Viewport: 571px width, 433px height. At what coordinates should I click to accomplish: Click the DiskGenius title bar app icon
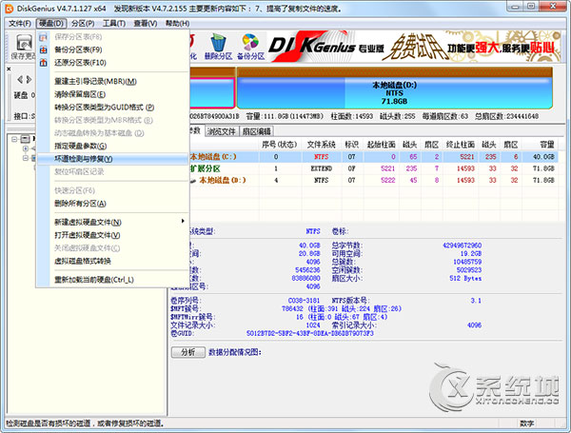10,8
